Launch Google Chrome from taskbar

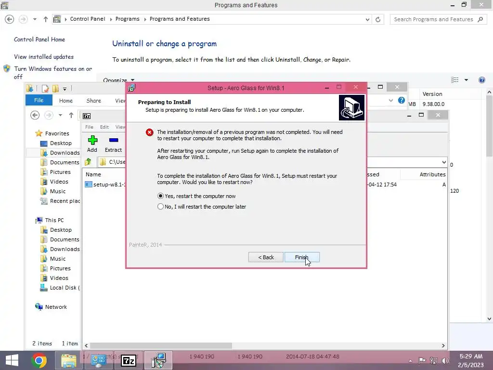click(39, 360)
